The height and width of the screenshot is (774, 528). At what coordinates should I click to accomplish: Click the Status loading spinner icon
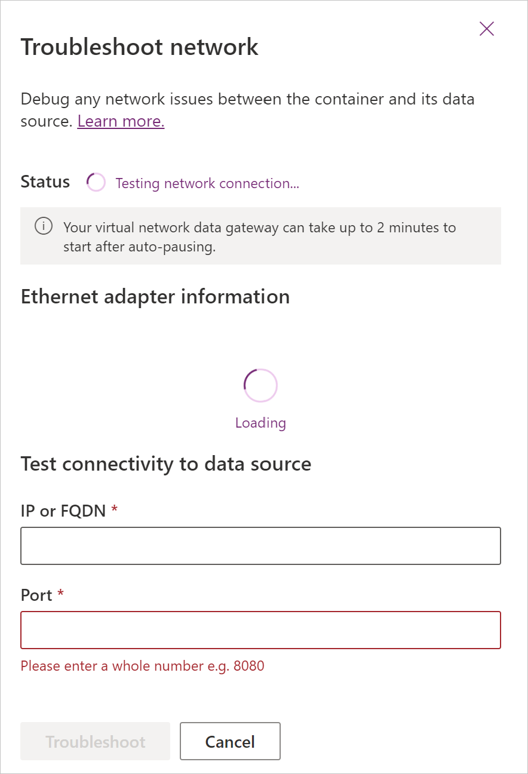96,182
